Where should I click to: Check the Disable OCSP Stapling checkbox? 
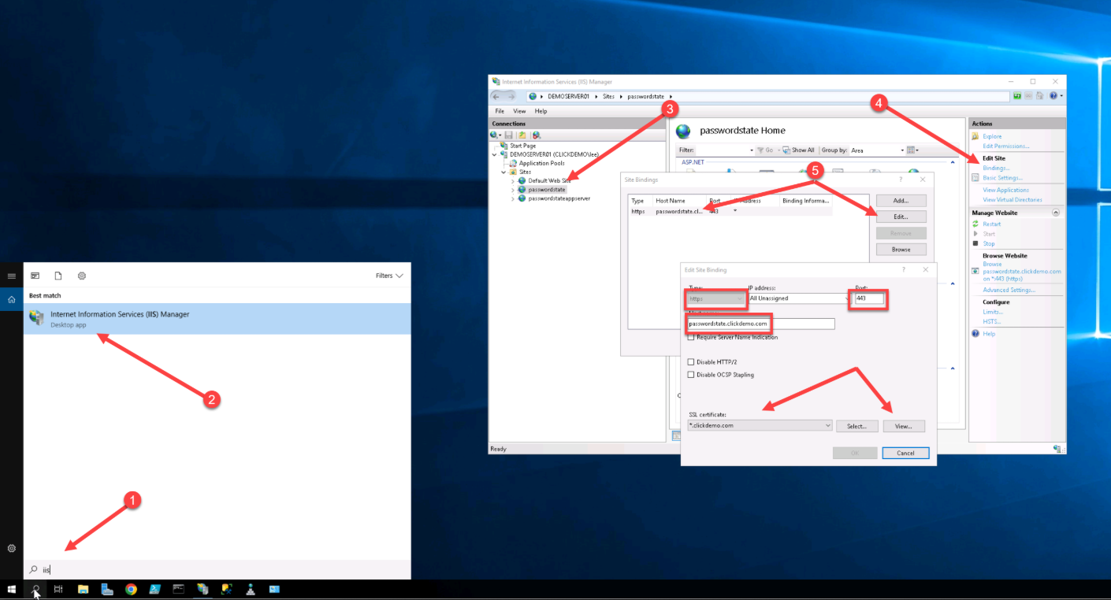[691, 375]
